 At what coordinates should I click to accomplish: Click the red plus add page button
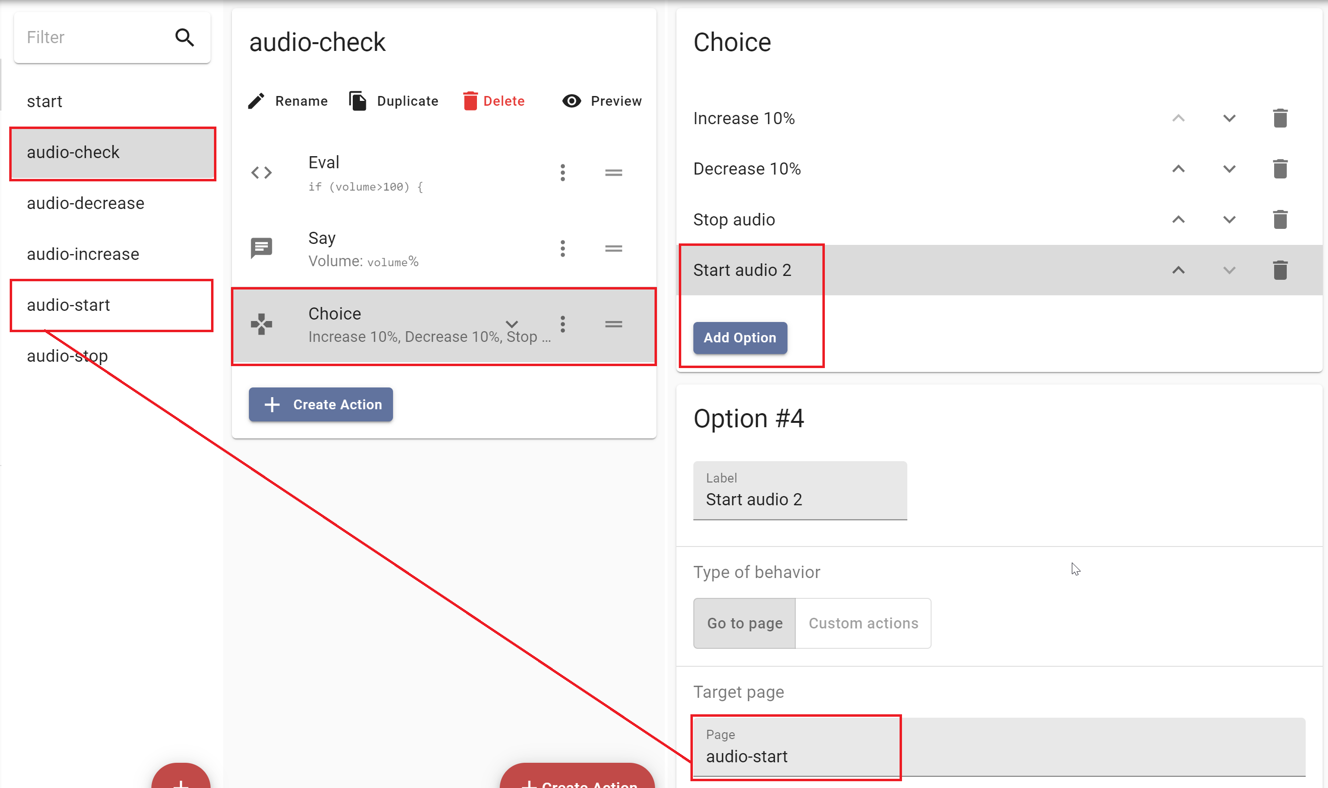click(x=180, y=776)
